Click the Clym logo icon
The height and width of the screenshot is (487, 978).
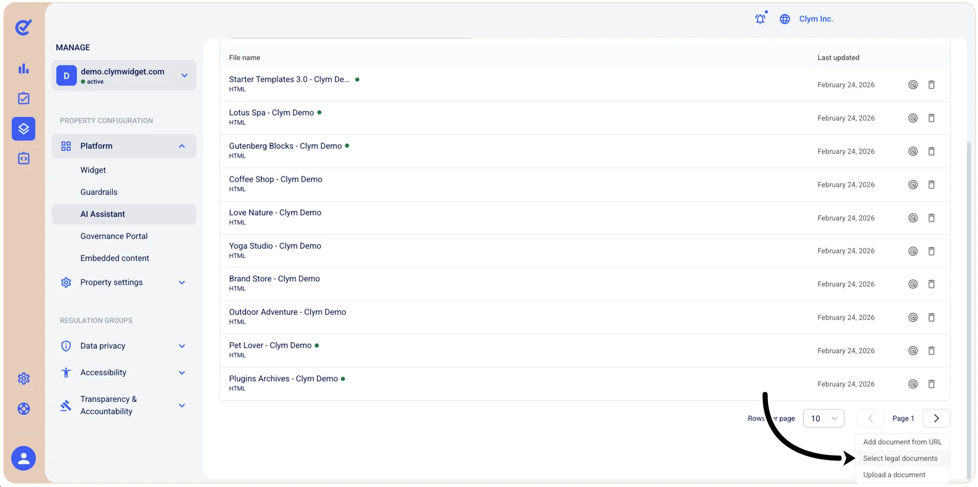23,27
